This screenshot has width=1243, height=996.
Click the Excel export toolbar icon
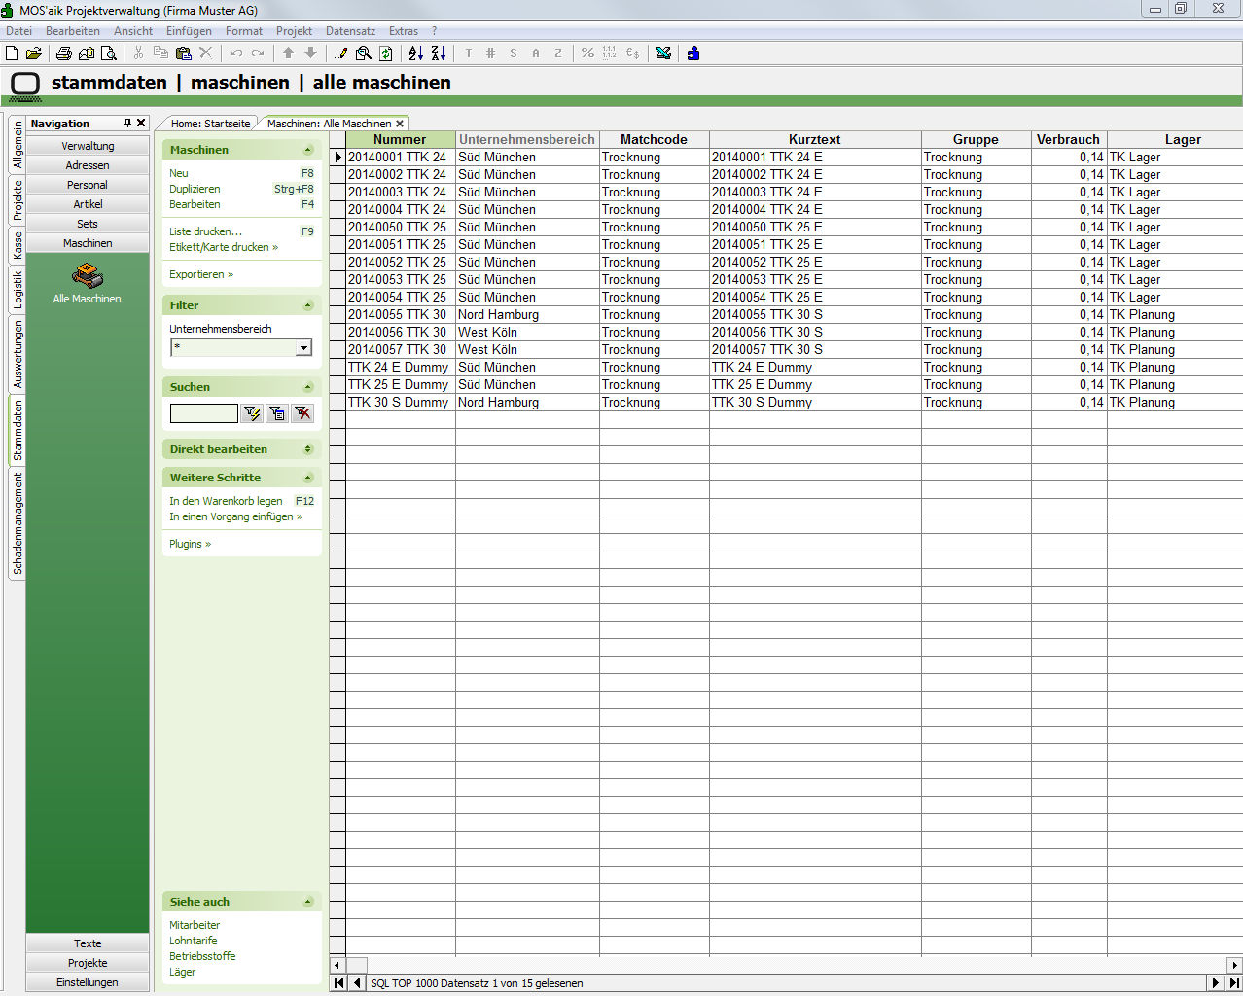click(663, 53)
